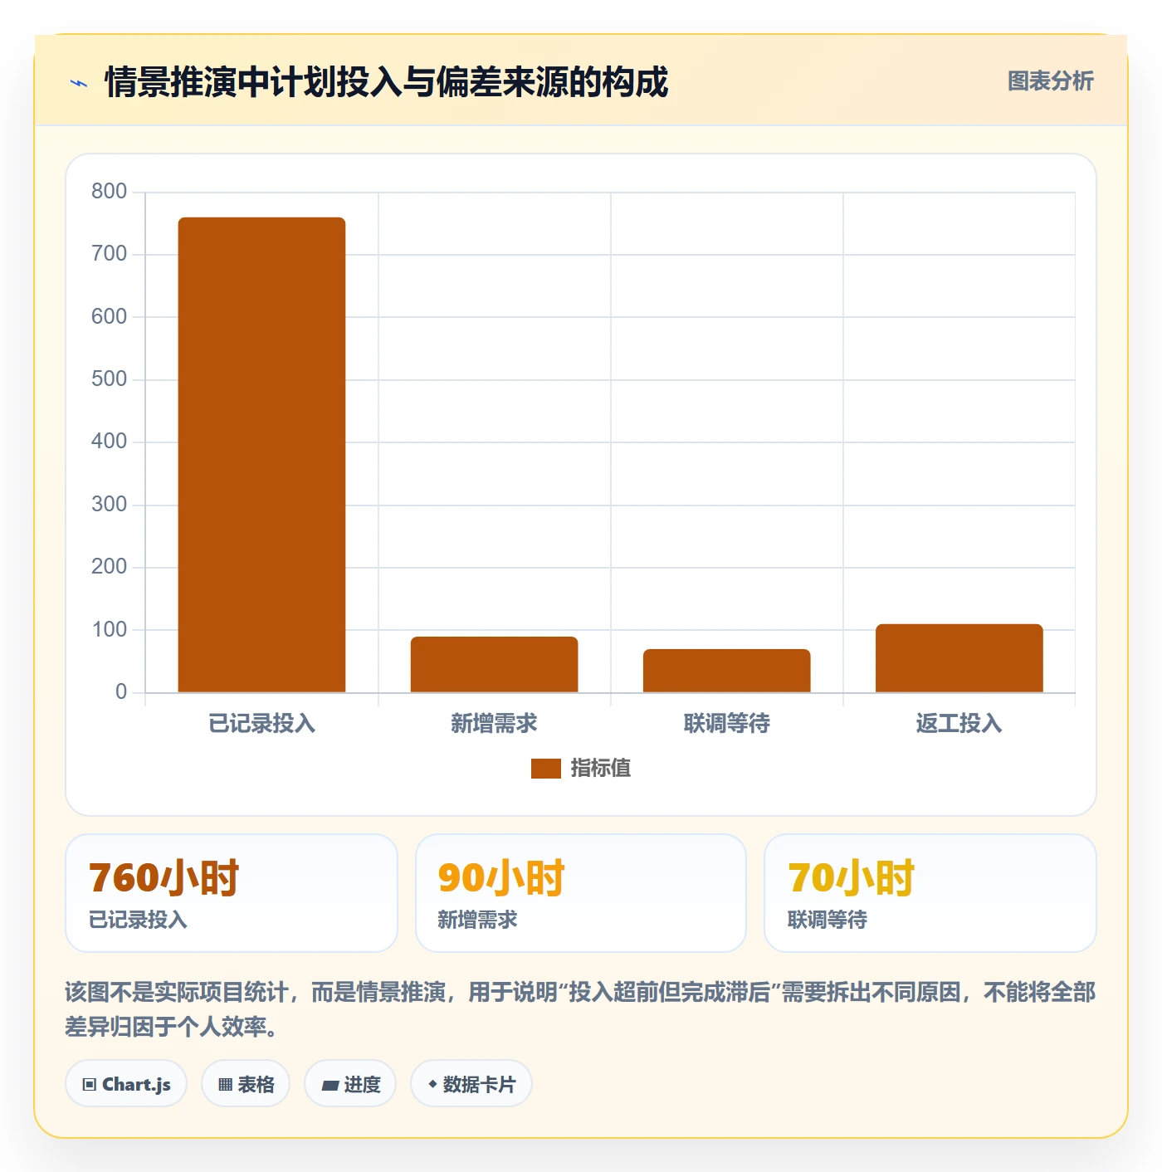Select the 新增需求 bar in chart
1162x1172 pixels.
494,664
